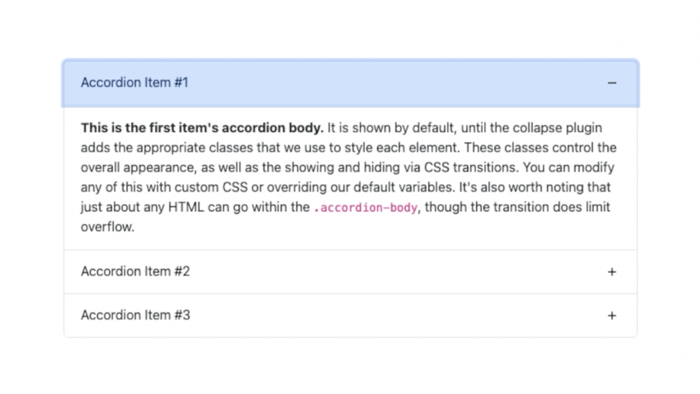Click the bold "This is the first item's" text
This screenshot has width=700, height=394.
point(150,128)
